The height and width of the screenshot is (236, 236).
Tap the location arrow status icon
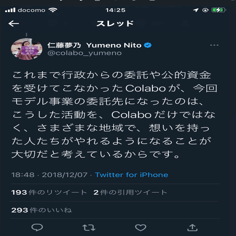pyautogui.click(x=196, y=10)
